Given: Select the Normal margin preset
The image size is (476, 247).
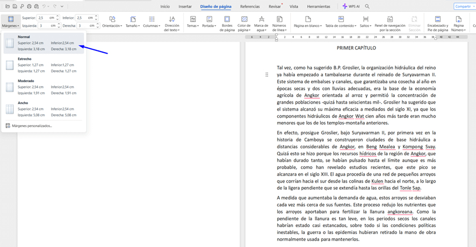Looking at the screenshot, I should 43,43.
